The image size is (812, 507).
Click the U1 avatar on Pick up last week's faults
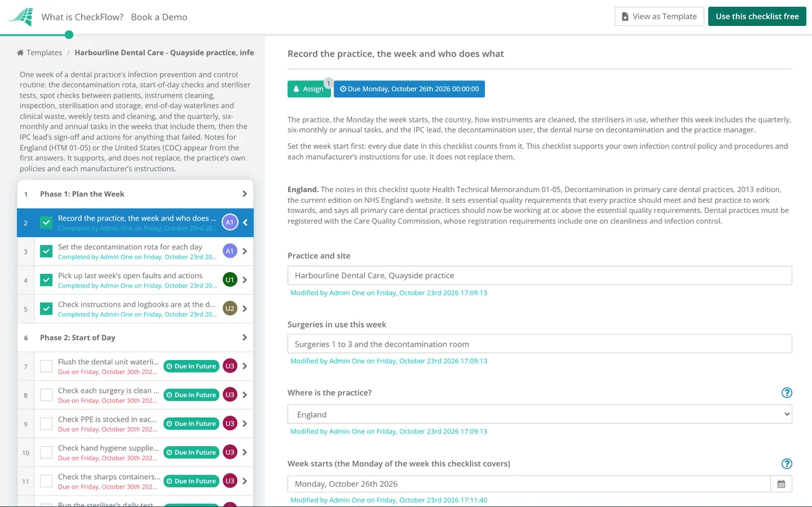point(230,280)
